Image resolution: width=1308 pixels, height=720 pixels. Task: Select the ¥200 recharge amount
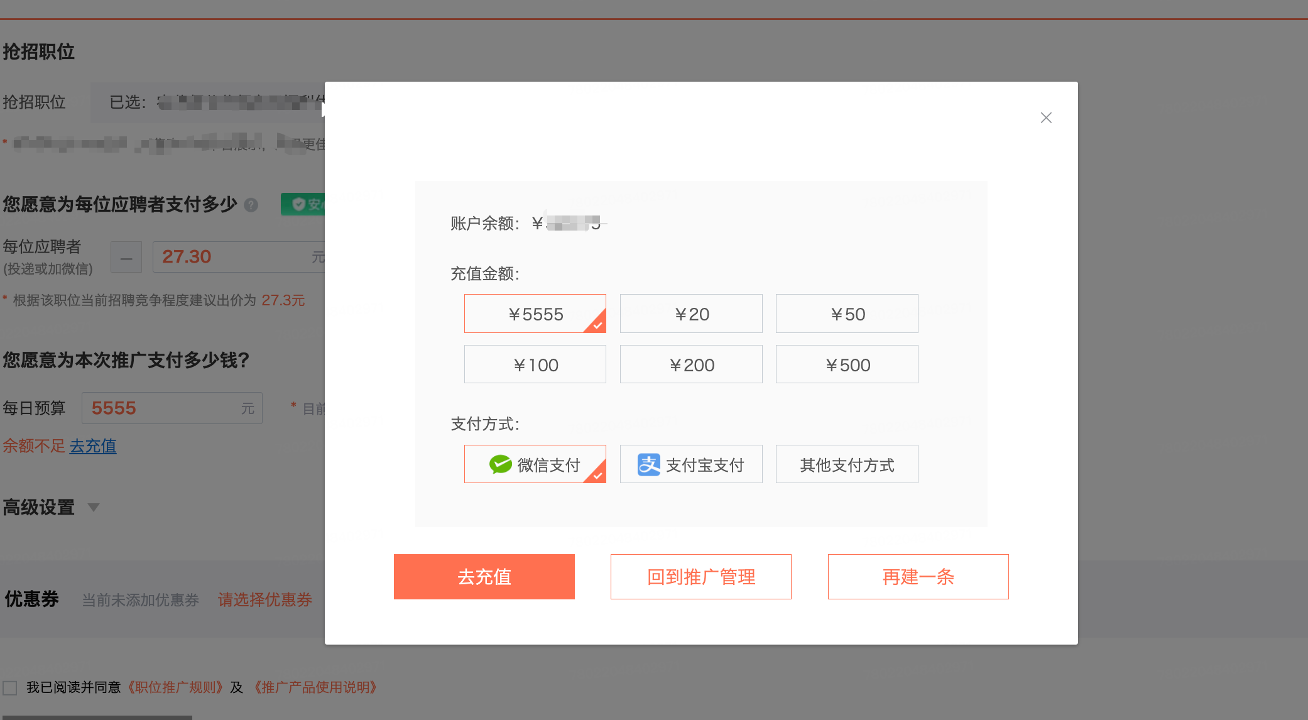[x=691, y=364]
